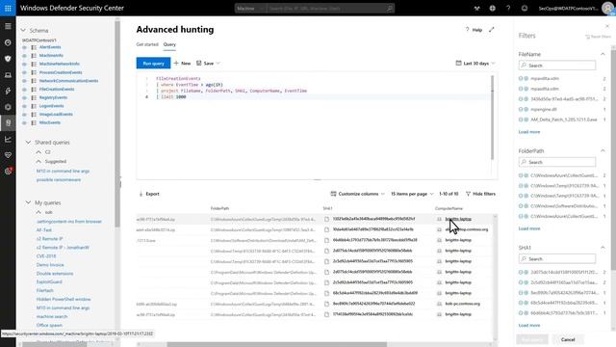Click Hide filters button

click(480, 194)
